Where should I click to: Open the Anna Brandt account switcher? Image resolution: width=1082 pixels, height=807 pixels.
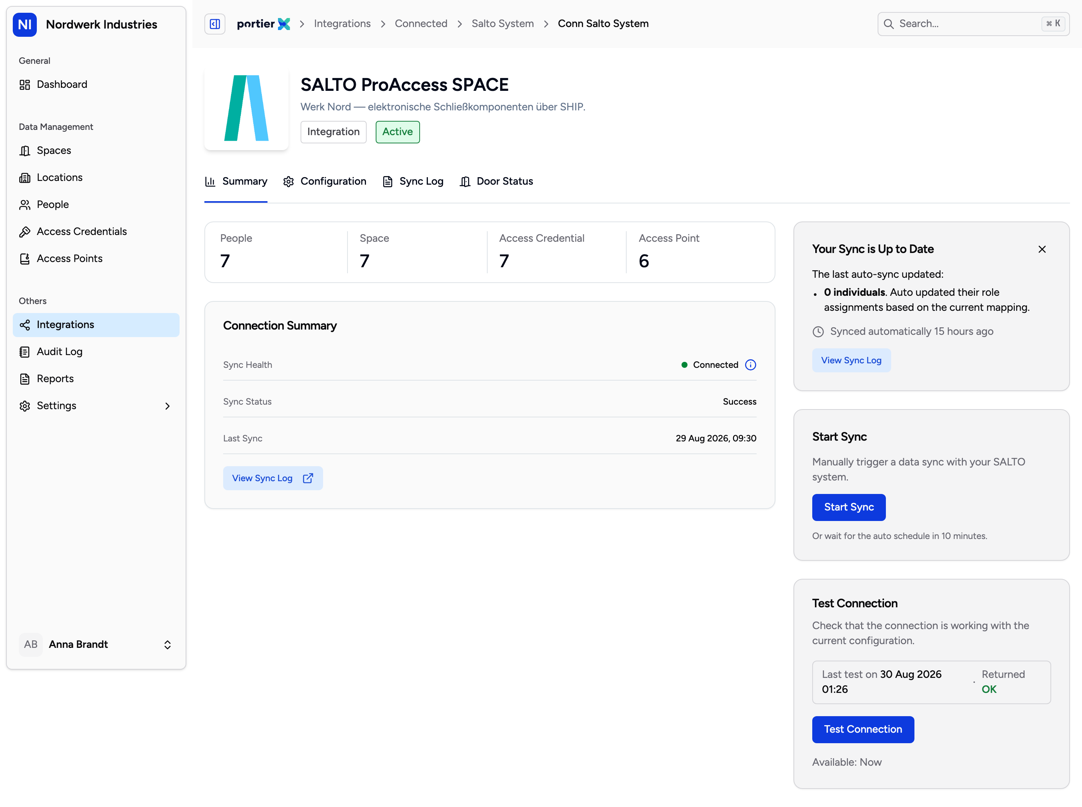pyautogui.click(x=96, y=645)
